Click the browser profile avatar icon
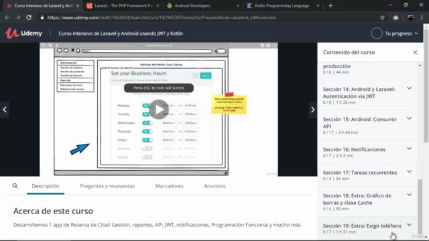429x241 pixels. (x=410, y=17)
